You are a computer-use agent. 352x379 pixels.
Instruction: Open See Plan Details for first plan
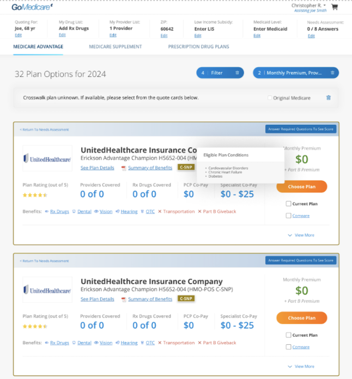pyautogui.click(x=97, y=168)
